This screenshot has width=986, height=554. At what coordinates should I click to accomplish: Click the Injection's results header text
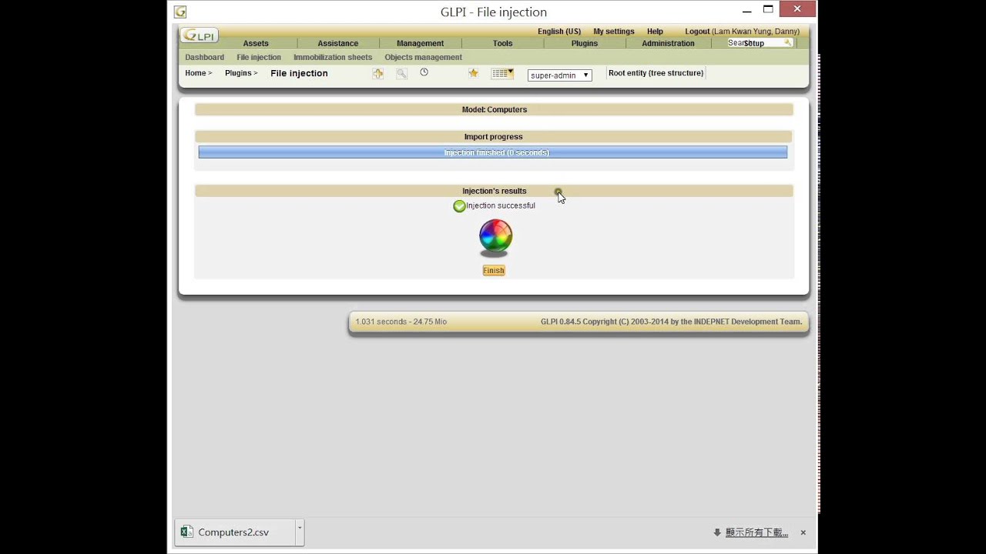[x=494, y=191]
